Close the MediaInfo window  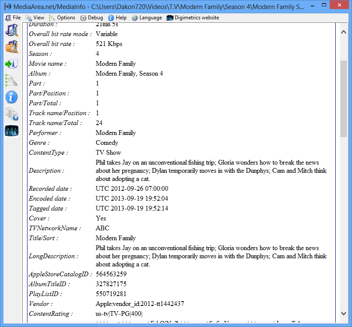340,6
